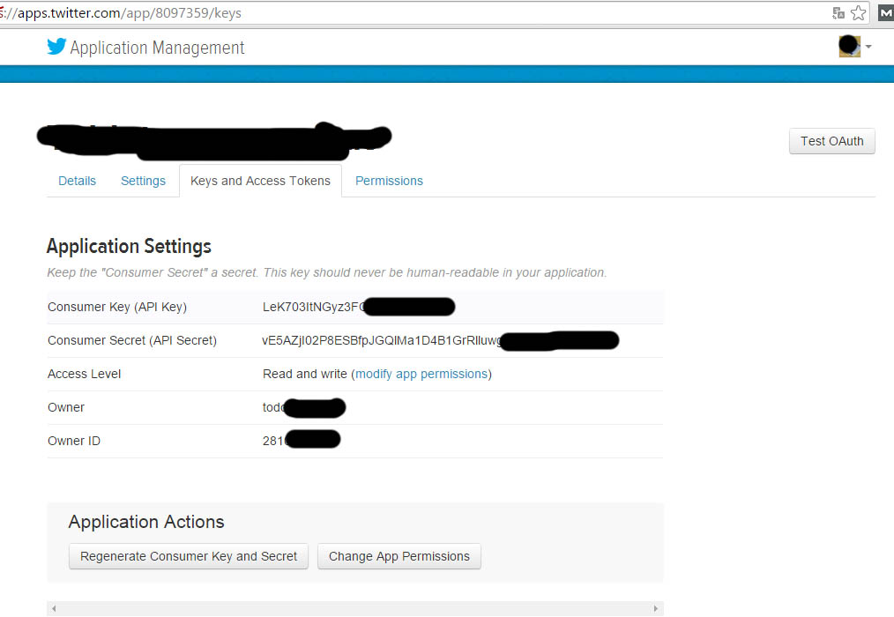
Task: Click the Twitter bird logo
Action: point(56,48)
